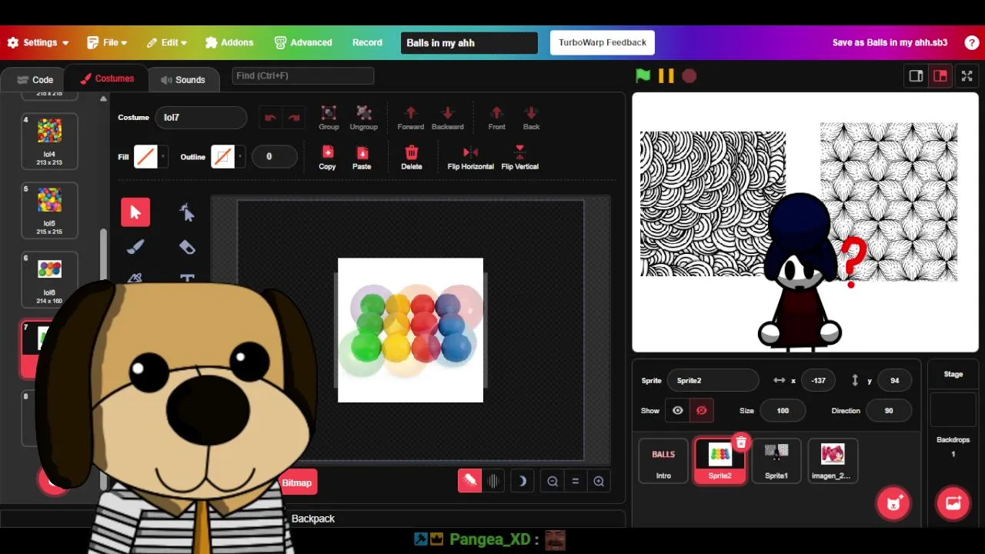
Task: Click the Outline color swatch
Action: coord(222,157)
